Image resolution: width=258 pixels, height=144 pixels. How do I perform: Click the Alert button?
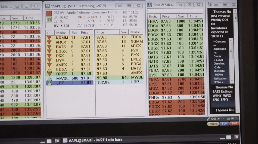(213, 124)
